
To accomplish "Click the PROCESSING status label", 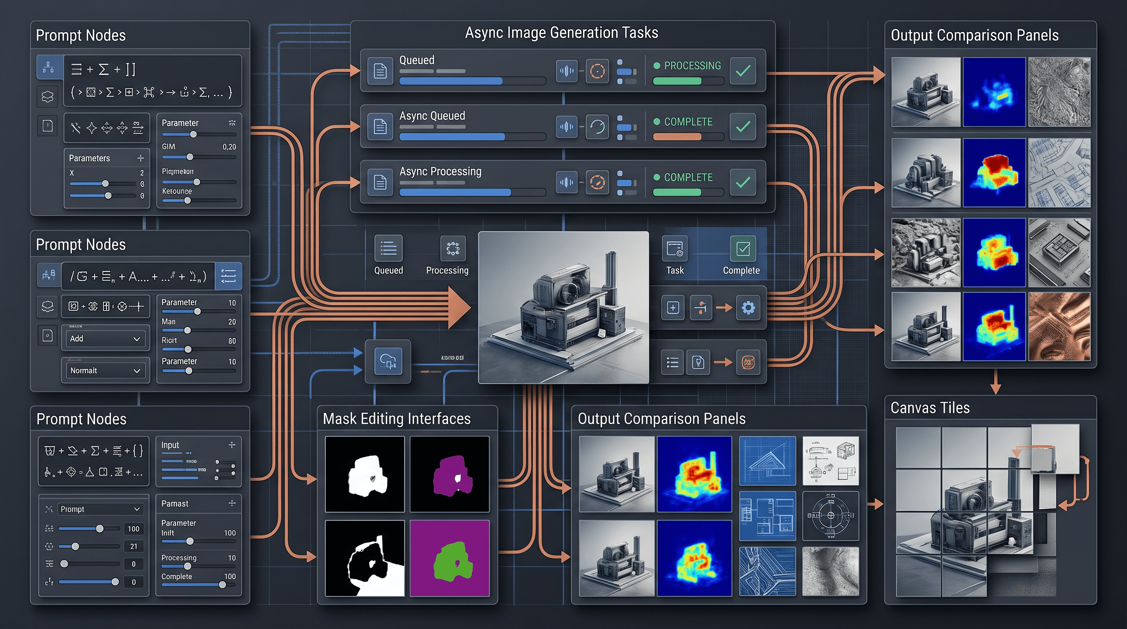I will pos(692,66).
